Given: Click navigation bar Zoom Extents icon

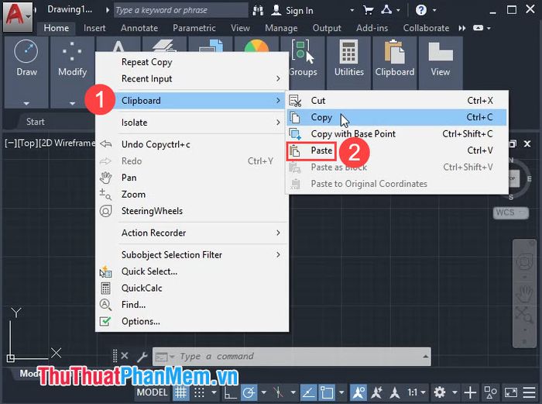Looking at the screenshot, I should coord(524,314).
